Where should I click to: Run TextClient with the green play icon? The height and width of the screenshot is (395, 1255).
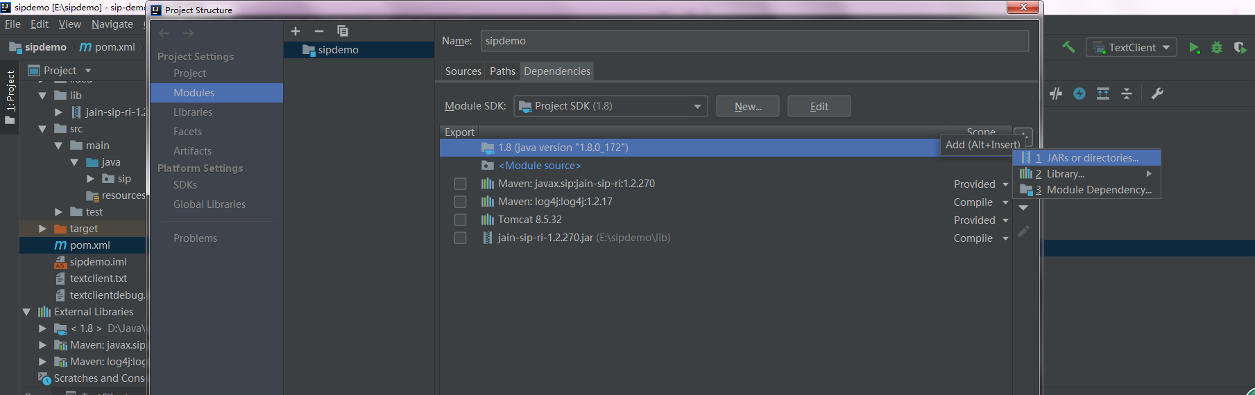[x=1194, y=48]
